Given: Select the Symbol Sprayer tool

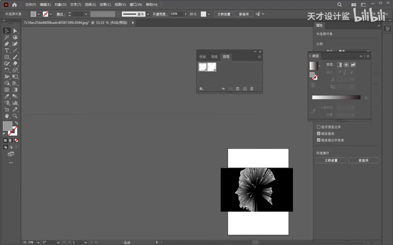Looking at the screenshot, I should [x=7, y=103].
